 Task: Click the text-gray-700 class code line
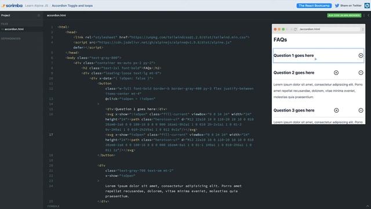coord(139,171)
